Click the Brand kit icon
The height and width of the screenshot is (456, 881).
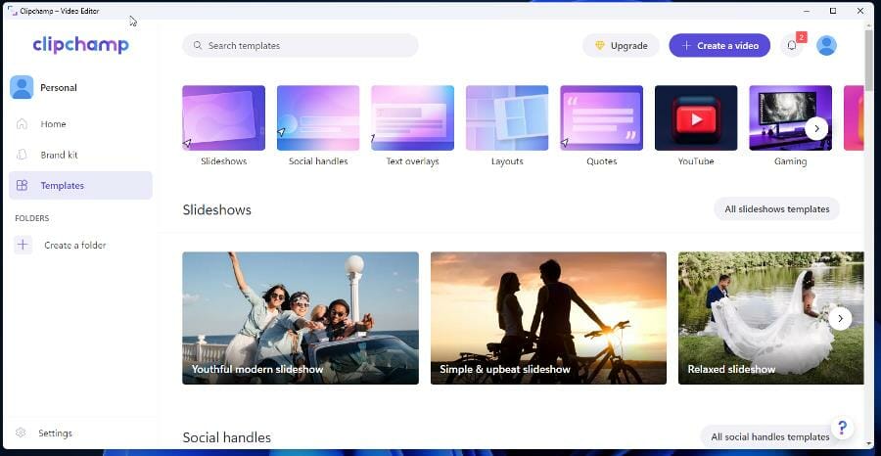[x=22, y=155]
